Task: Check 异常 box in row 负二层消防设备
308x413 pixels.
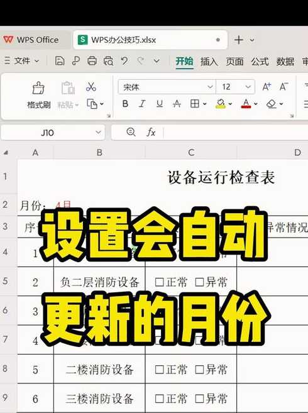Action: 199,282
